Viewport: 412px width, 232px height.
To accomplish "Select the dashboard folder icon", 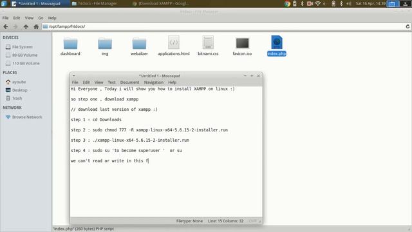I will click(70, 43).
